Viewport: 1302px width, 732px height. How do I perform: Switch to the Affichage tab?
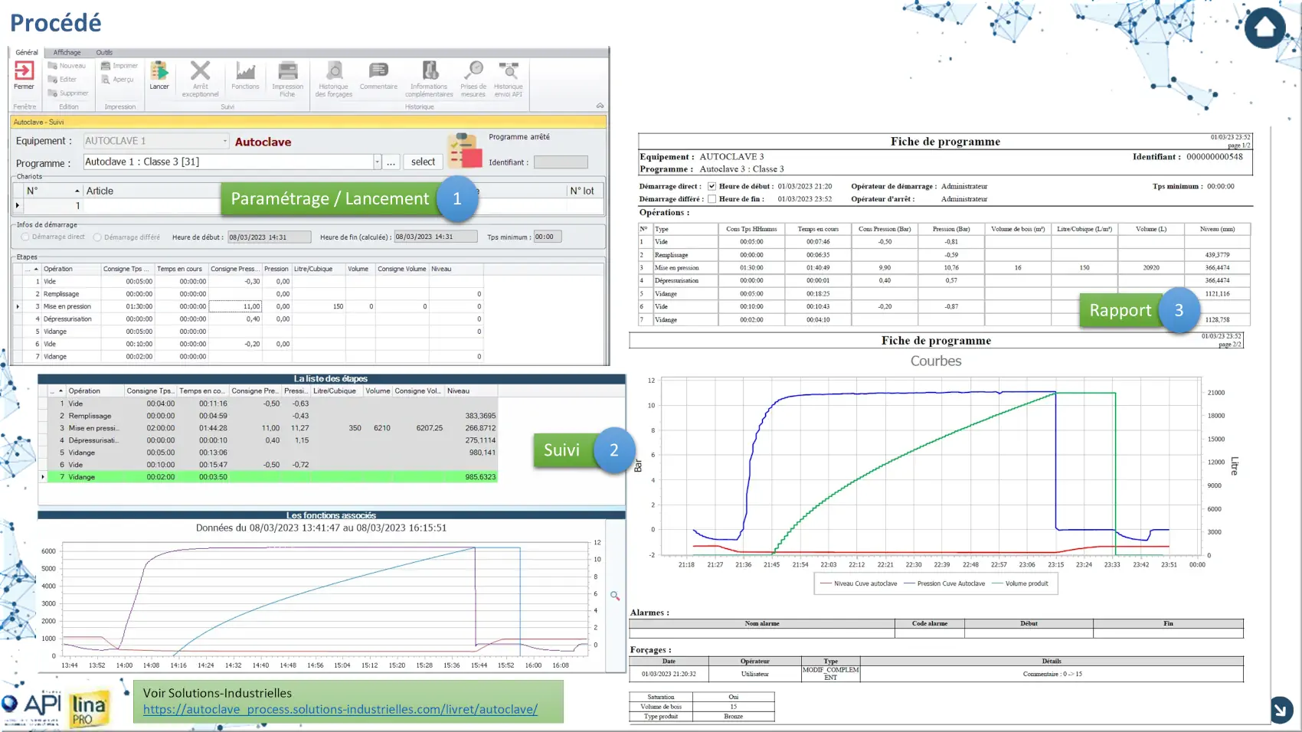click(67, 53)
